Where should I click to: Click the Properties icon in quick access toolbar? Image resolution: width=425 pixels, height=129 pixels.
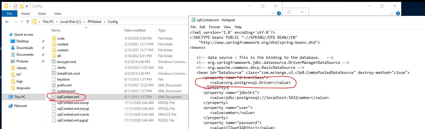pos(15,6)
